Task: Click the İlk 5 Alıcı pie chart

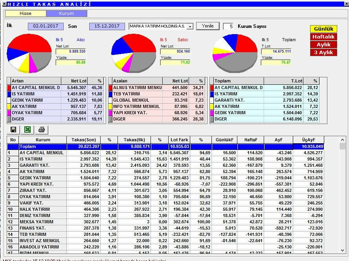Action: (29, 53)
